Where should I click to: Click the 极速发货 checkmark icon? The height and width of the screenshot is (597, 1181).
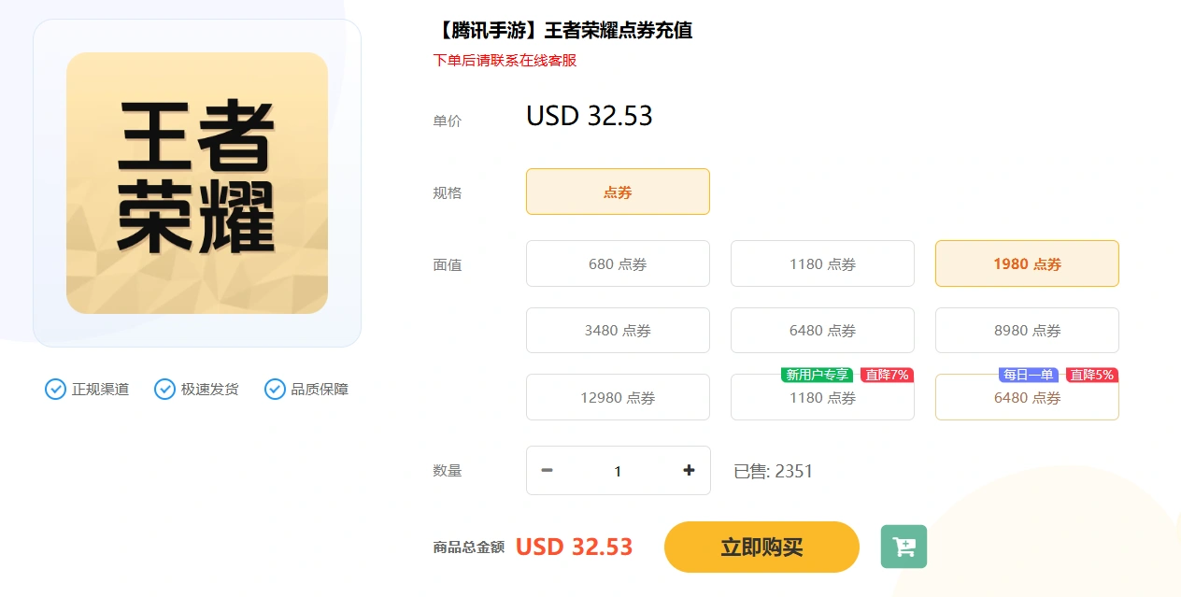pyautogui.click(x=164, y=389)
